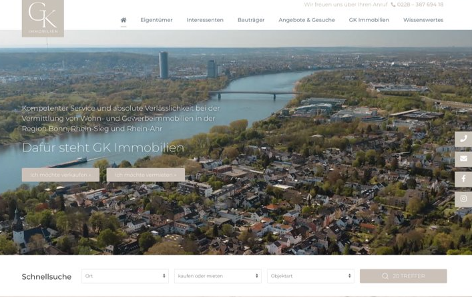Open the email envelope sidebar icon
The image size is (472, 297).
pos(463,159)
